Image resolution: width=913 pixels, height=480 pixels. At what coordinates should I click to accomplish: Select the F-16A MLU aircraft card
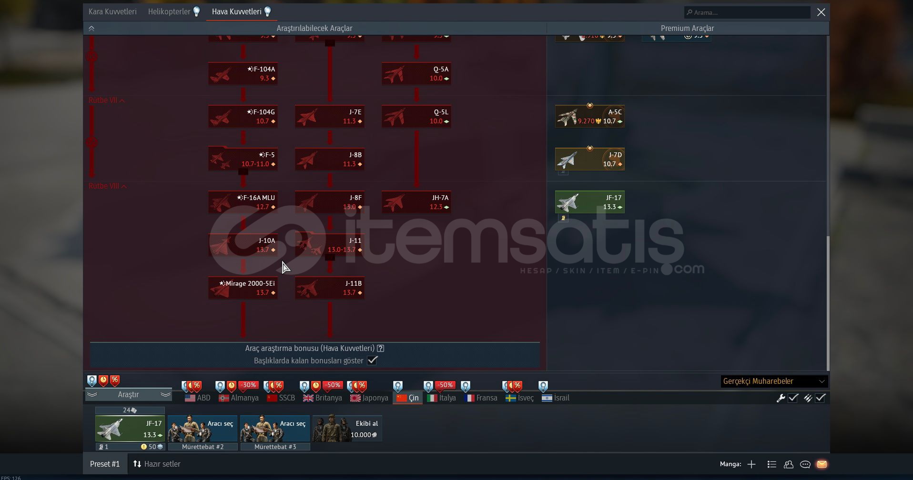(x=243, y=202)
